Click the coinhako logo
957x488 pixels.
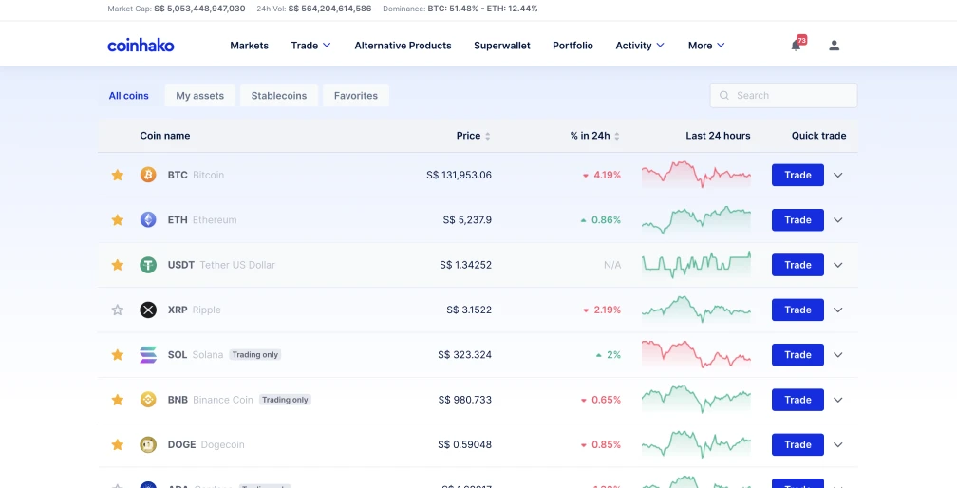pyautogui.click(x=141, y=46)
